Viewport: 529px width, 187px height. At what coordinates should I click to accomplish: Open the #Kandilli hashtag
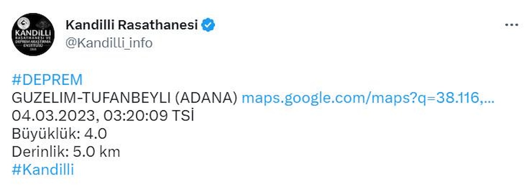(43, 170)
